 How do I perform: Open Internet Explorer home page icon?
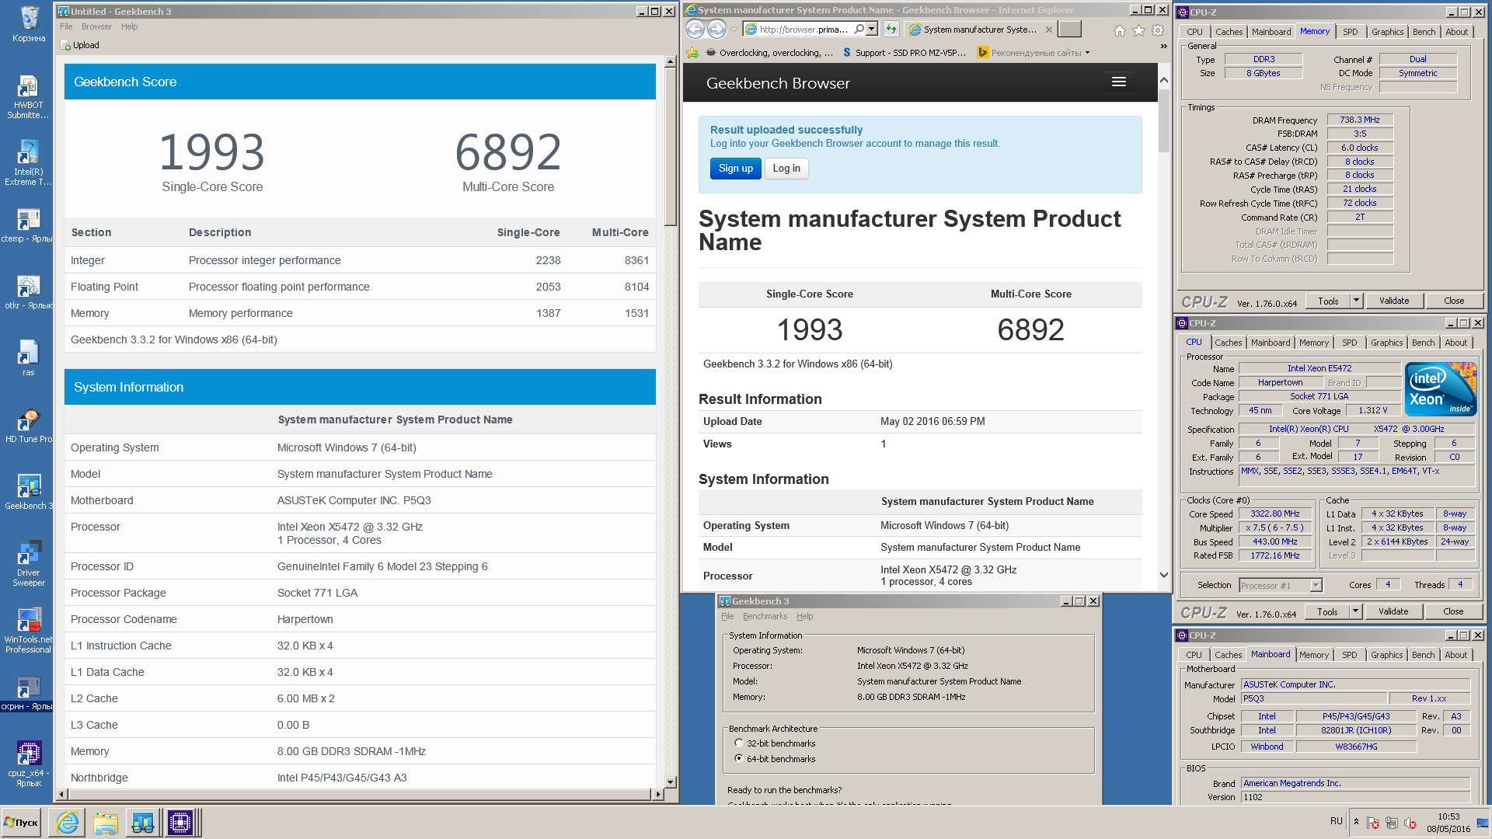[x=1119, y=30]
